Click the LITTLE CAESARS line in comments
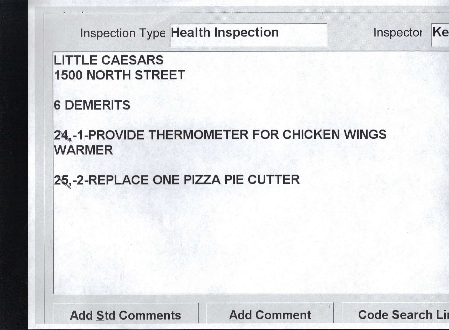The image size is (449, 330). (x=108, y=60)
